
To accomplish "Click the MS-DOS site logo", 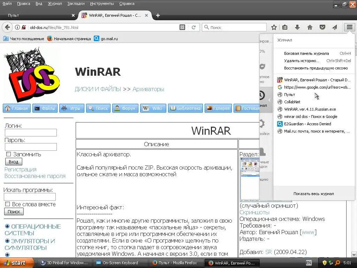I will (32, 74).
